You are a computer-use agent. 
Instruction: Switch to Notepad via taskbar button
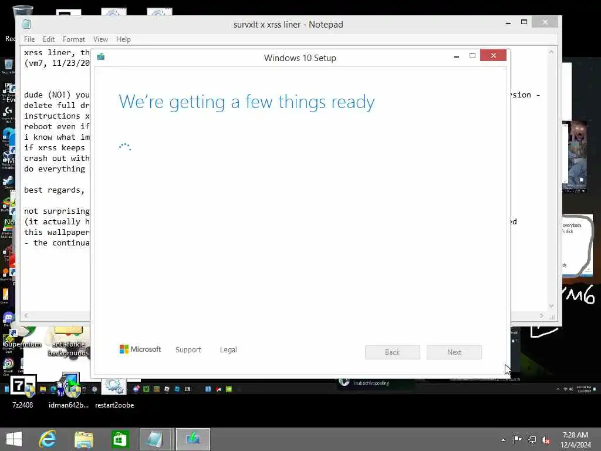click(156, 439)
